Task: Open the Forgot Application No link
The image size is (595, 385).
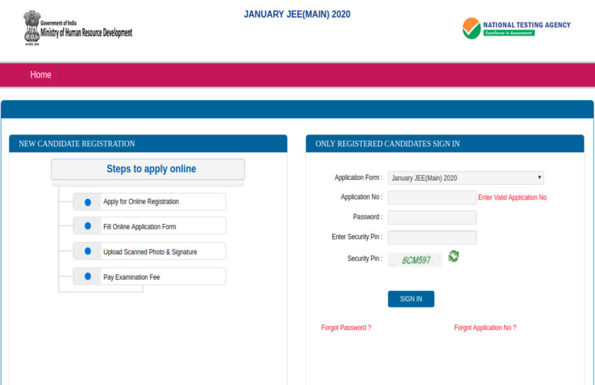Action: (485, 328)
